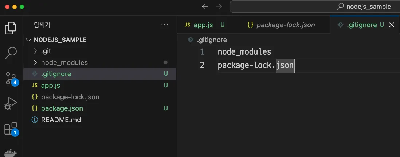
Task: Switch to the package-lock.json tab
Action: tap(285, 25)
